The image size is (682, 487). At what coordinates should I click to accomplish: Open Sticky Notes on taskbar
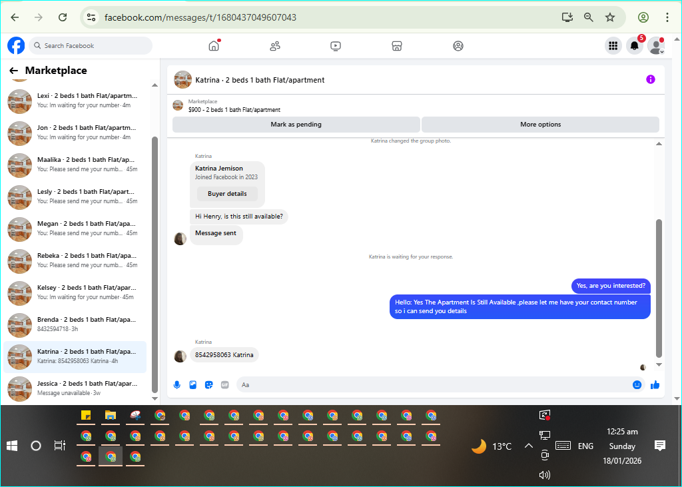click(x=86, y=416)
